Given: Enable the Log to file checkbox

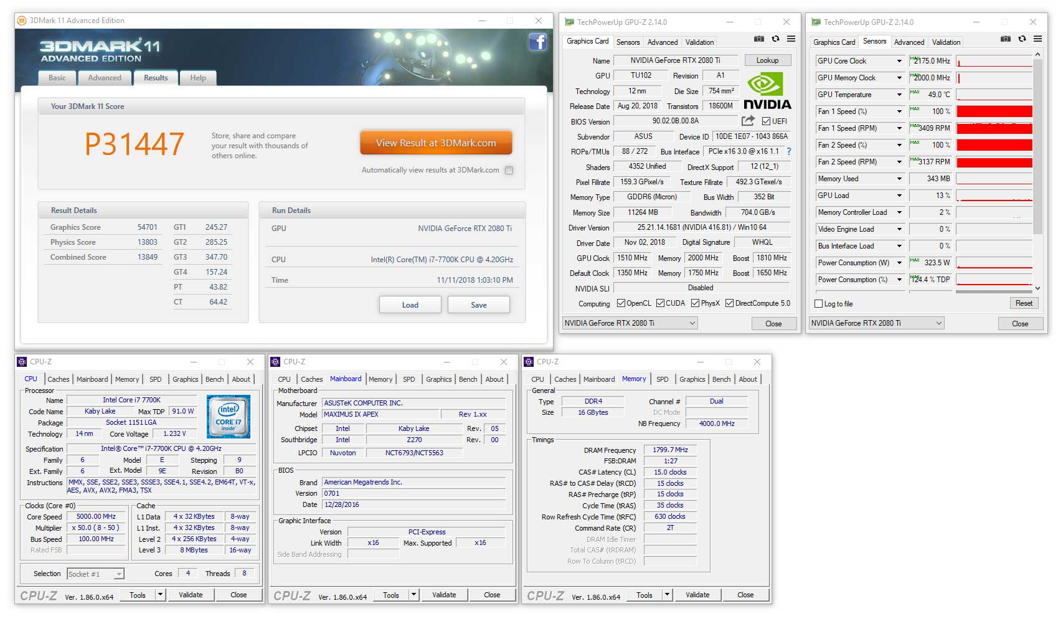Looking at the screenshot, I should 819,304.
